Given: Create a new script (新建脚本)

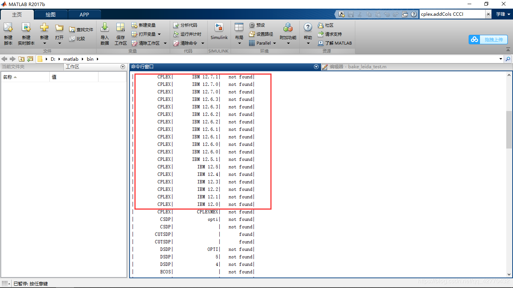Looking at the screenshot, I should point(8,34).
